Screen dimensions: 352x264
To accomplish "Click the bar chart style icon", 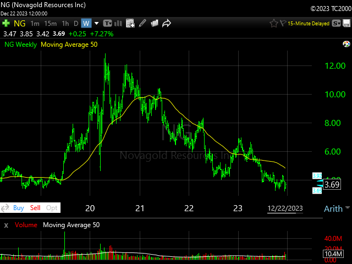I will [118, 23].
